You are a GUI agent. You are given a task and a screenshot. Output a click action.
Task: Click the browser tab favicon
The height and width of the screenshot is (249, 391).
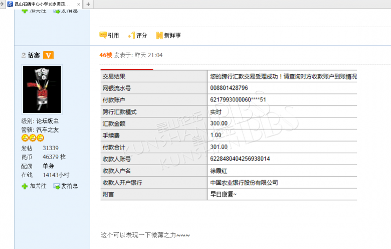pos(10,4)
